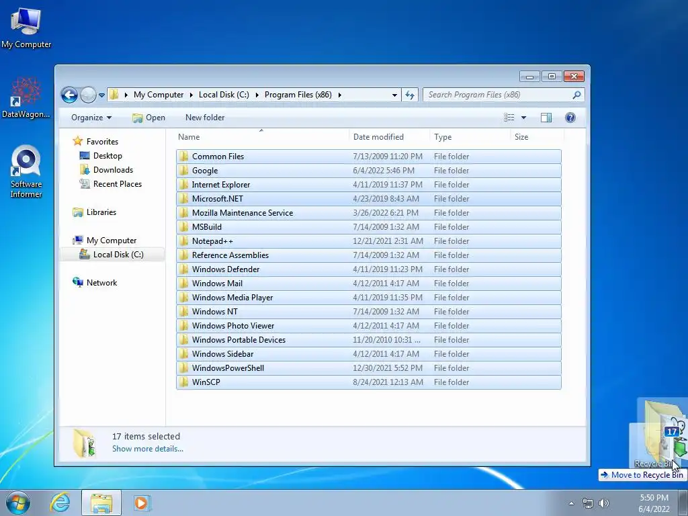Select the WindowsPowerShell folder name
Viewport: 688px width, 516px height.
pos(228,368)
